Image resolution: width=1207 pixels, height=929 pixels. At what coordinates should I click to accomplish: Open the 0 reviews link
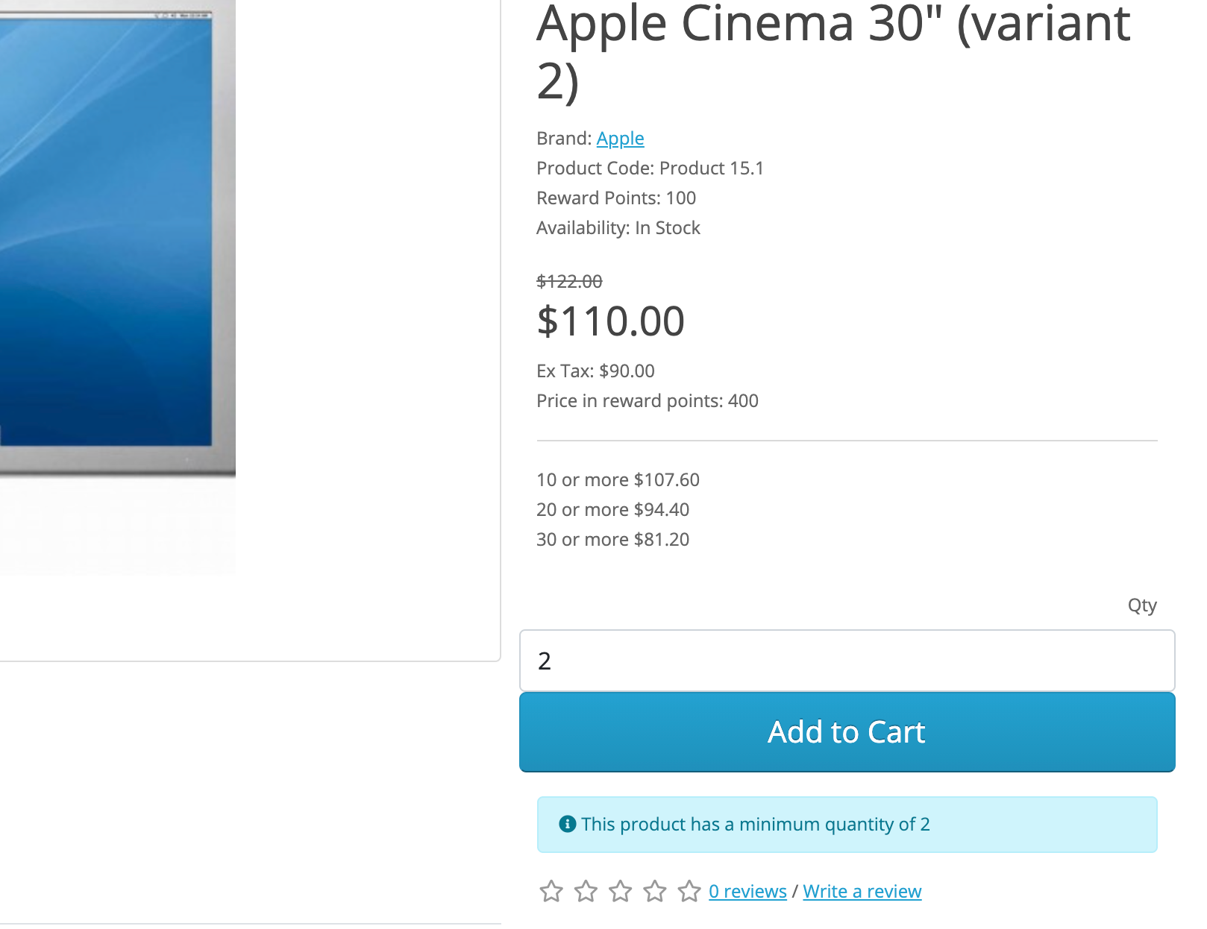point(747,892)
